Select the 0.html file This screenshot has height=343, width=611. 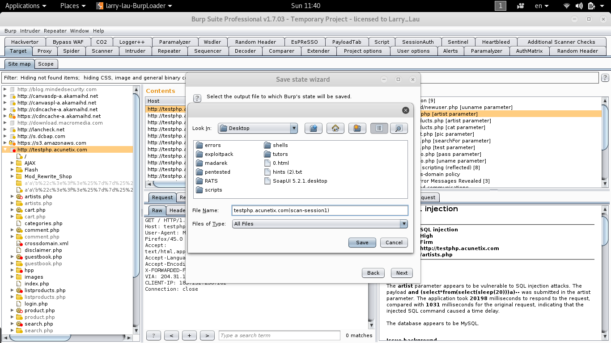click(x=276, y=163)
